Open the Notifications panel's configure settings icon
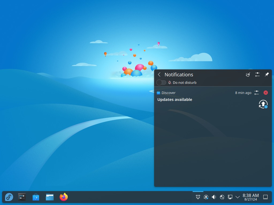The width and height of the screenshot is (274, 205). click(257, 75)
